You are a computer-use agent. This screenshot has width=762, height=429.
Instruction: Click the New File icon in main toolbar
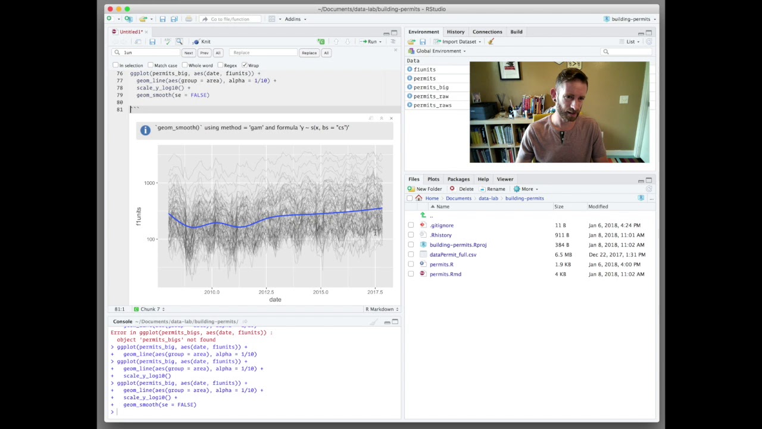point(110,19)
